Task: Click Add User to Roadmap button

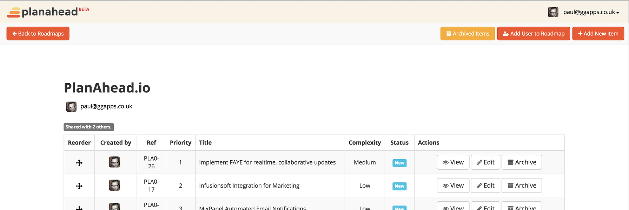Action: point(534,34)
